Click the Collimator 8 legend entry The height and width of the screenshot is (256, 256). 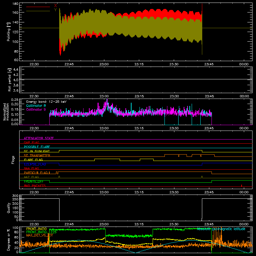click(36, 106)
